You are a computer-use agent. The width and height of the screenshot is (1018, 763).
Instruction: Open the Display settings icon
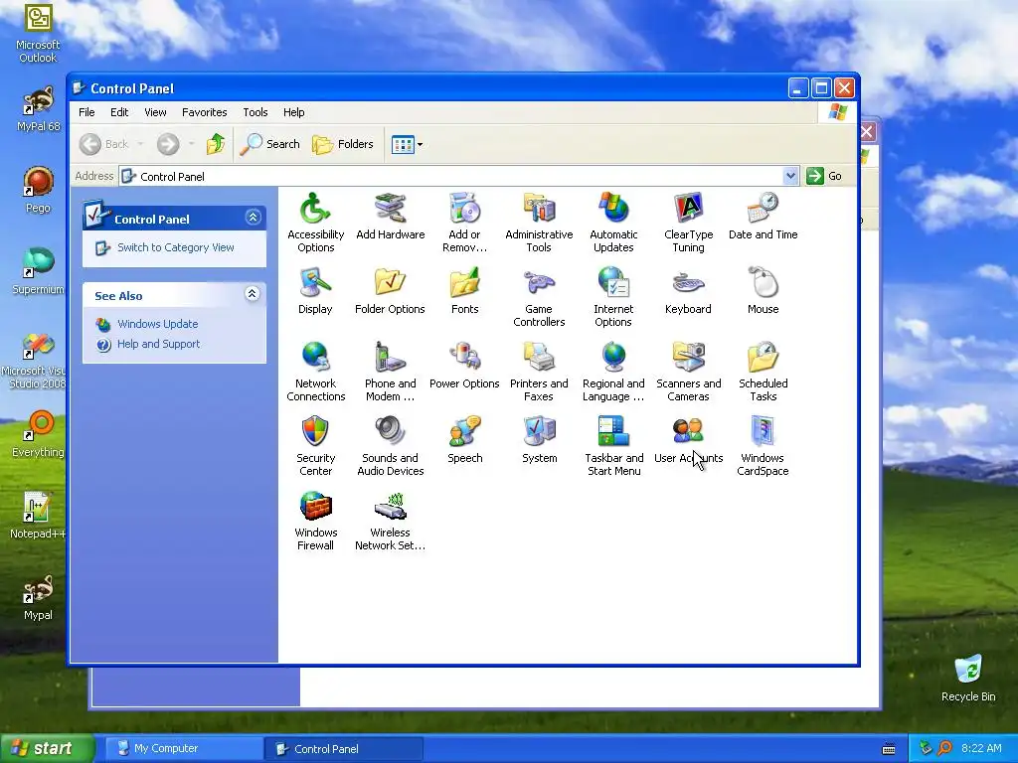[315, 291]
